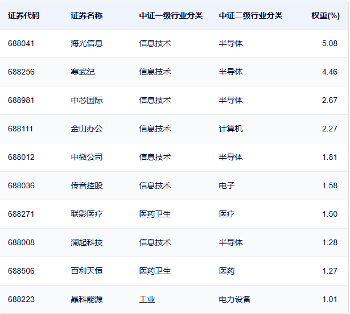Image resolution: width=350 pixels, height=314 pixels.
Task: Click weight value 1.50
Action: (x=330, y=214)
